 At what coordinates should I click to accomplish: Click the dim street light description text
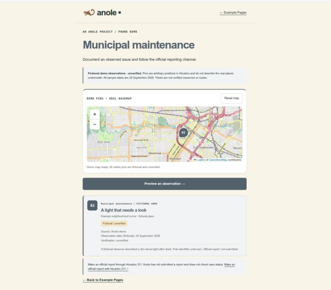pyautogui.click(x=170, y=249)
